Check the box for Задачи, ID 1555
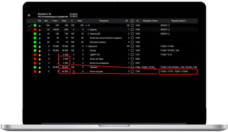This screenshot has width=228, height=132. pyautogui.click(x=132, y=30)
